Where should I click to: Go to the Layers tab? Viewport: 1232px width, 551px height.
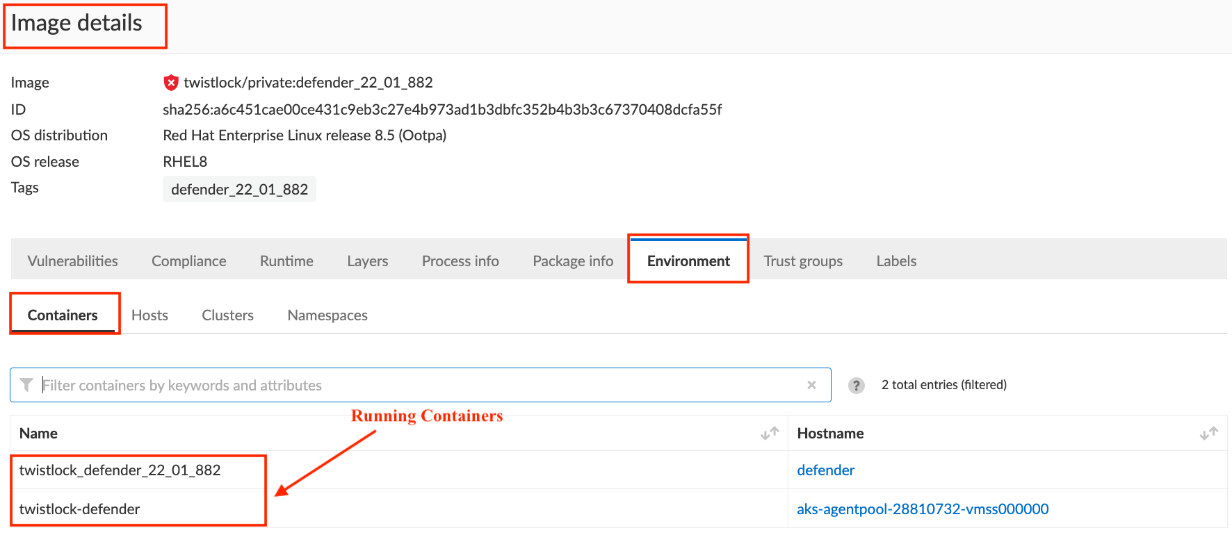[368, 261]
